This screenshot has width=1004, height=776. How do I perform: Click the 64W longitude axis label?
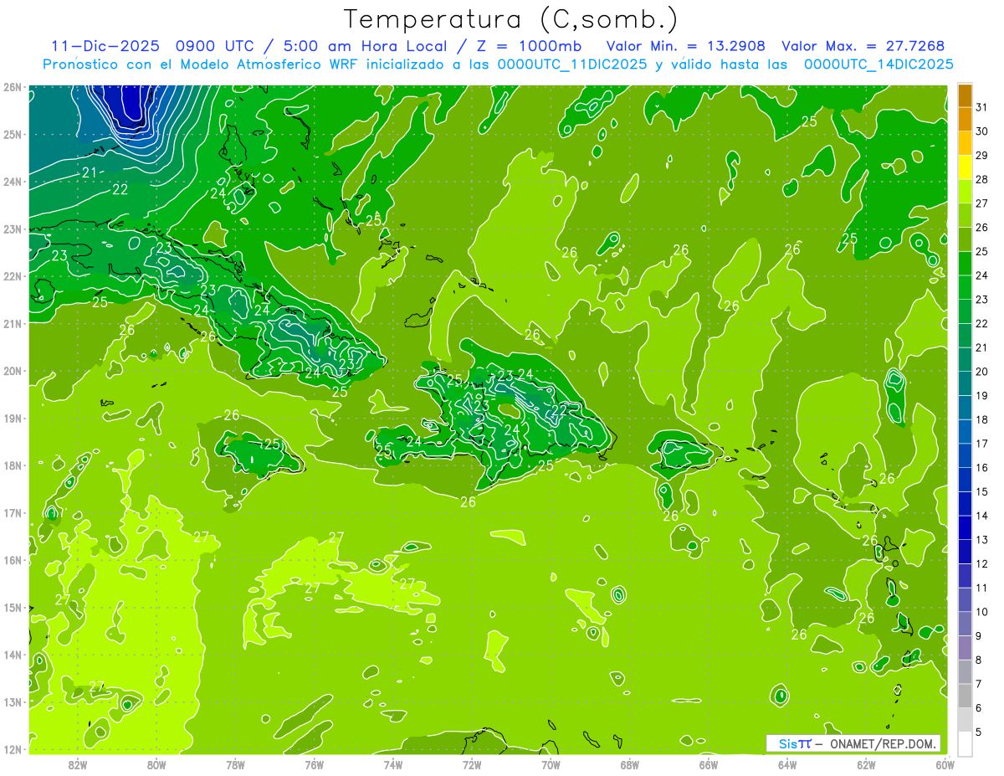pos(787,764)
